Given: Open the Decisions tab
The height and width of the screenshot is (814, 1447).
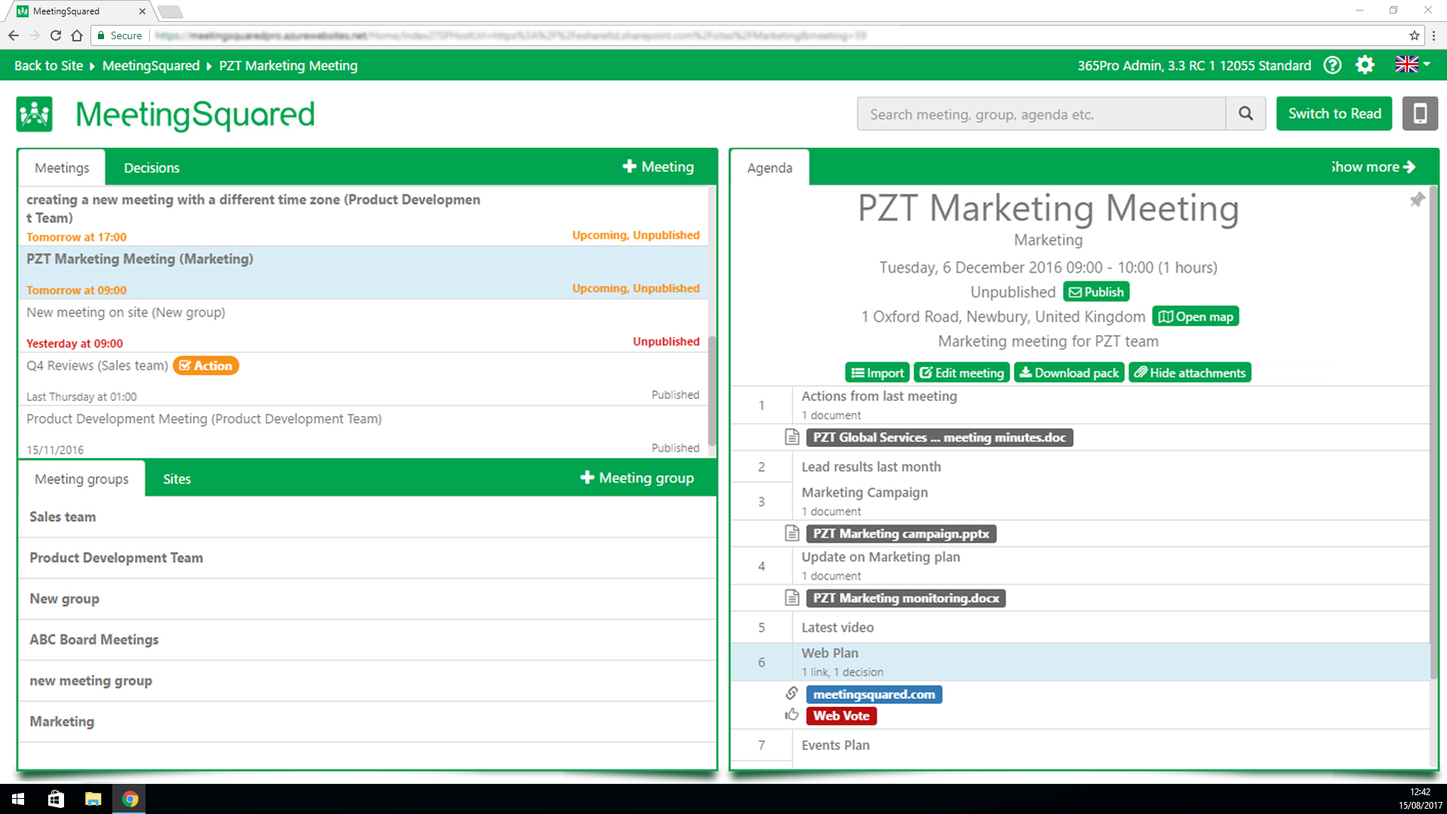Looking at the screenshot, I should (x=151, y=168).
